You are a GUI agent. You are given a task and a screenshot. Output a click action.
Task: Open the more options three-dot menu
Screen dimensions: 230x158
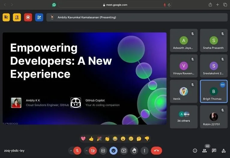tap(145, 151)
